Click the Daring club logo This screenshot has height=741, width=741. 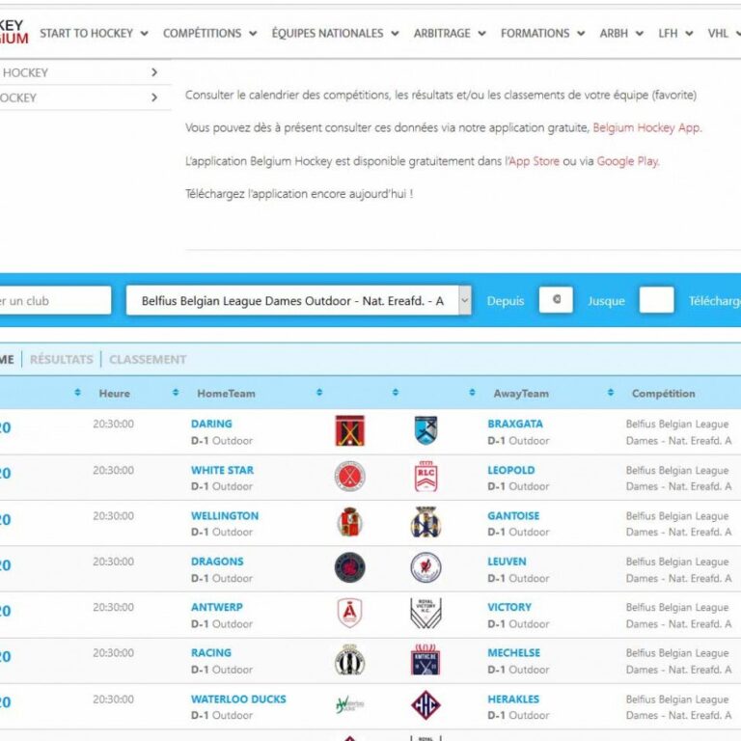click(x=349, y=430)
